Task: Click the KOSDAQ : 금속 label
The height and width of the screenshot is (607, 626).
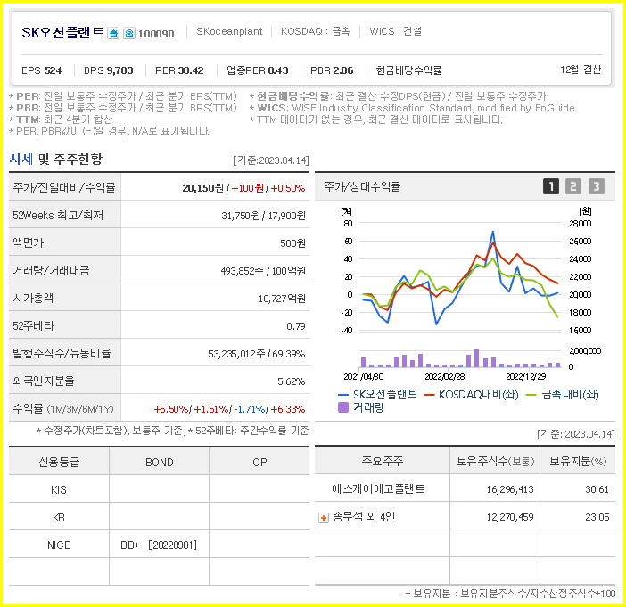Action: click(x=316, y=31)
